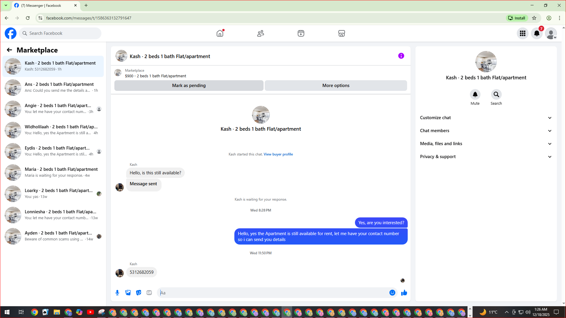Choose a GIF icon
566x318 pixels.
coord(149,293)
